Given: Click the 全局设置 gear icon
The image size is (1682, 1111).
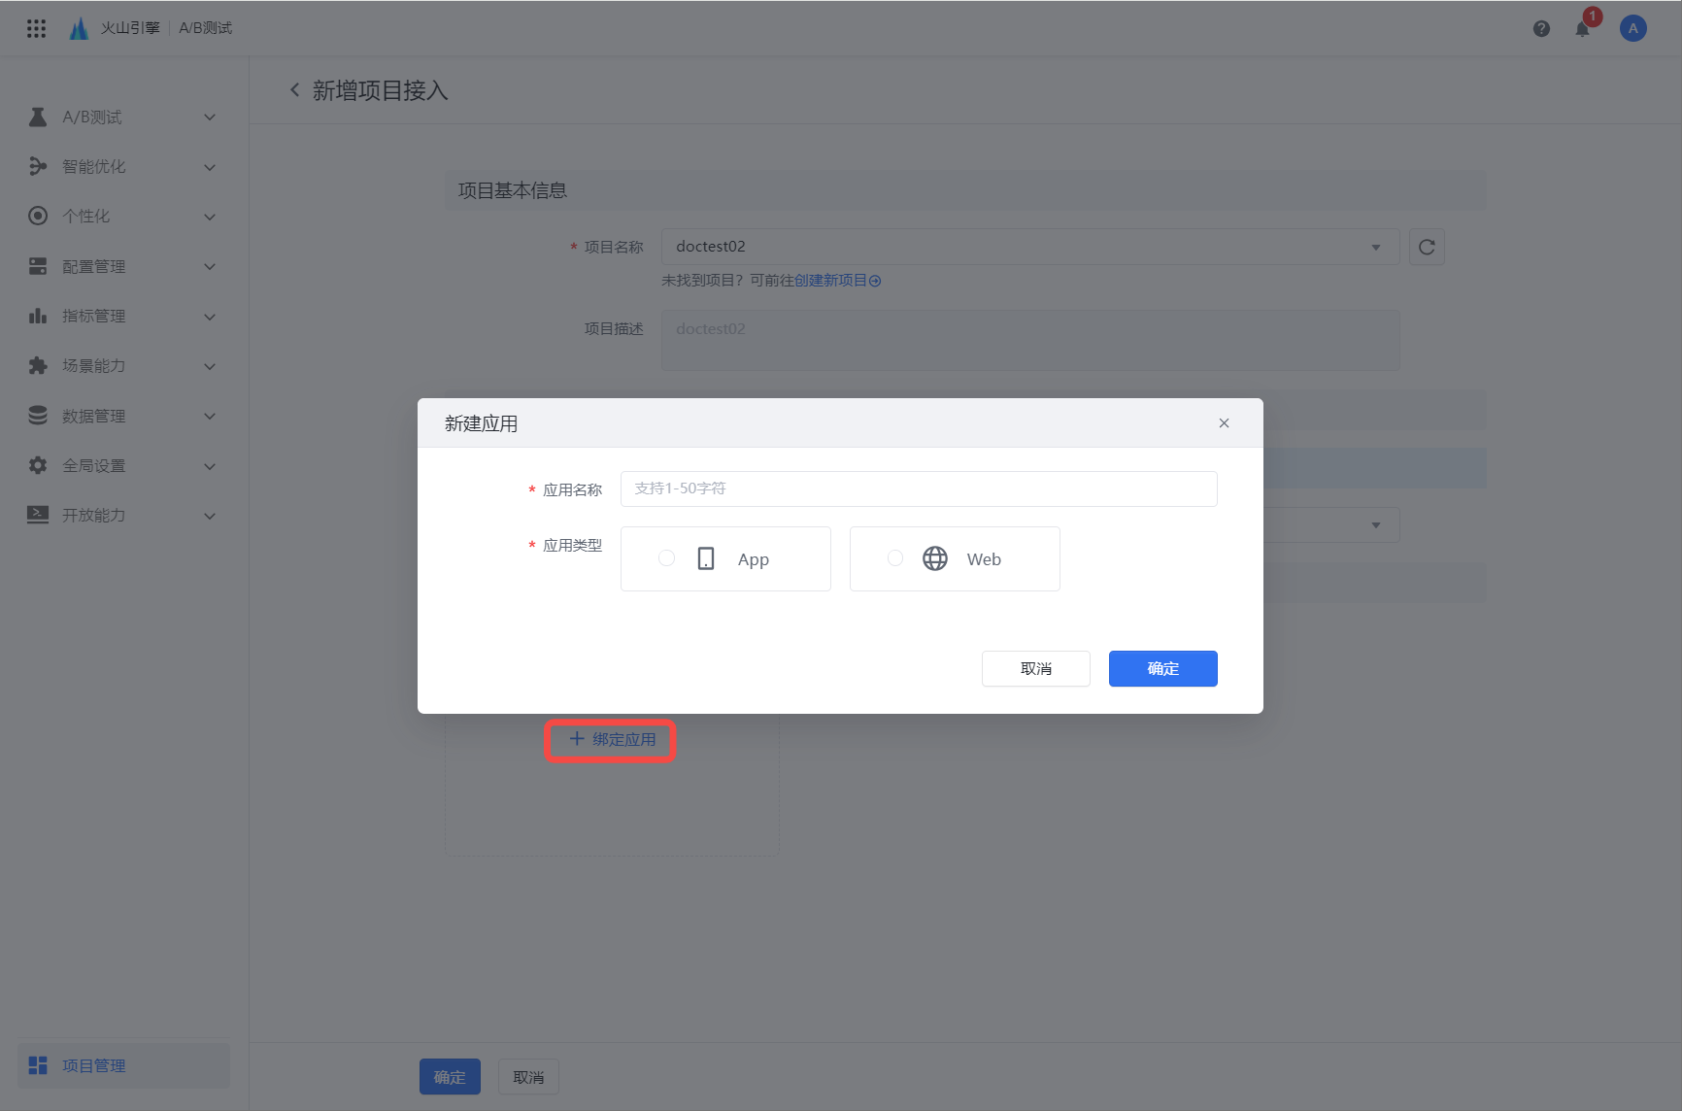Looking at the screenshot, I should coord(38,465).
